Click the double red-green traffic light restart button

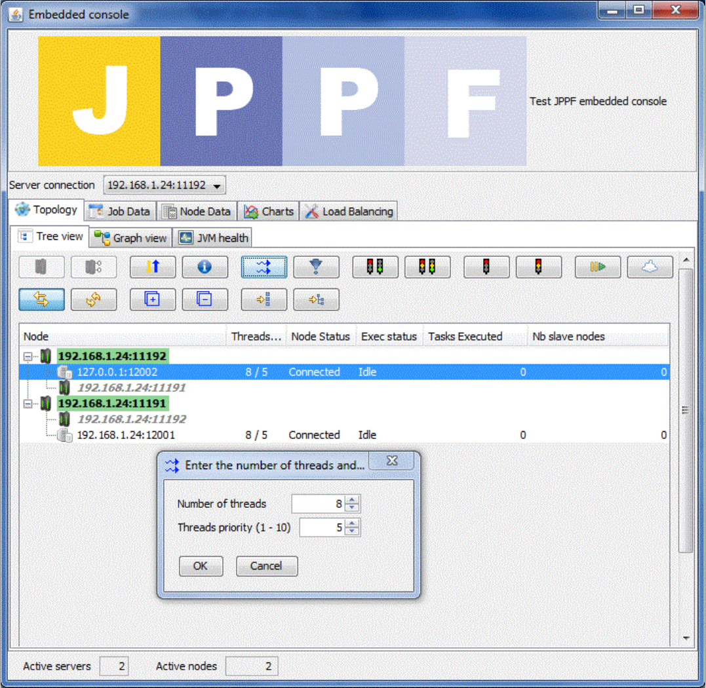point(375,267)
